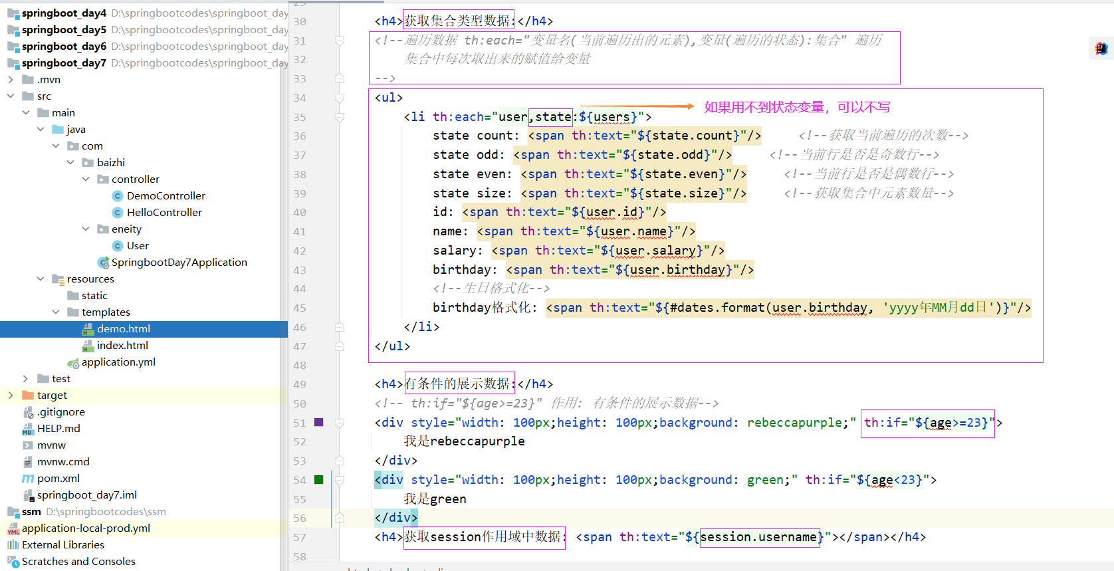Click springboot_day4 module folder icon

(x=13, y=13)
